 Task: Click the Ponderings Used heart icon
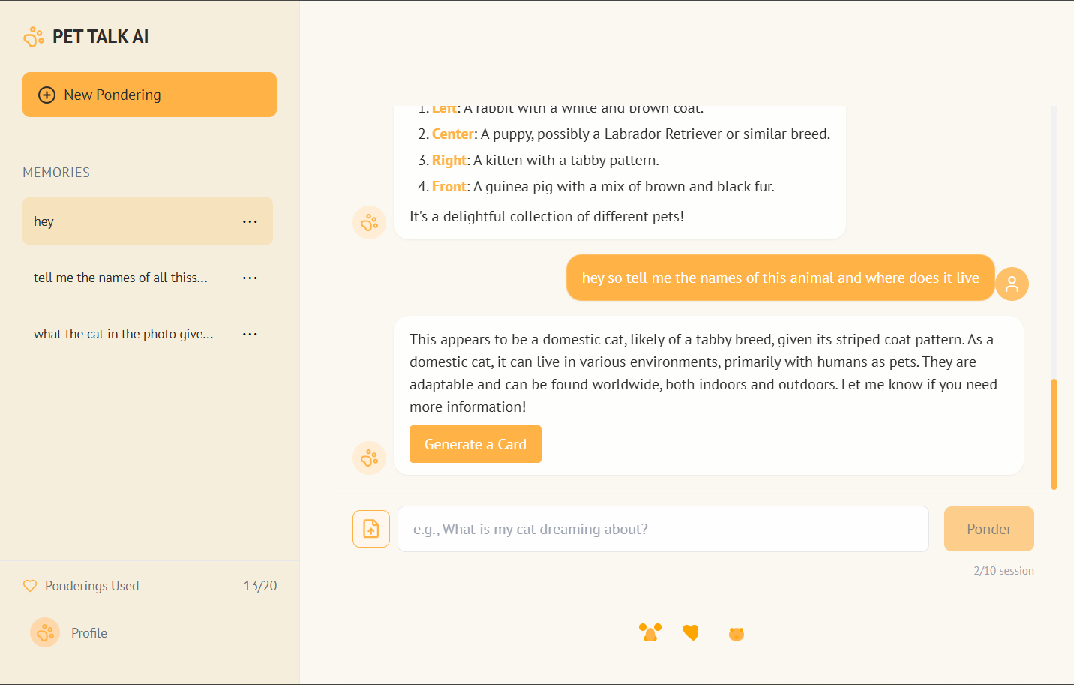point(30,585)
